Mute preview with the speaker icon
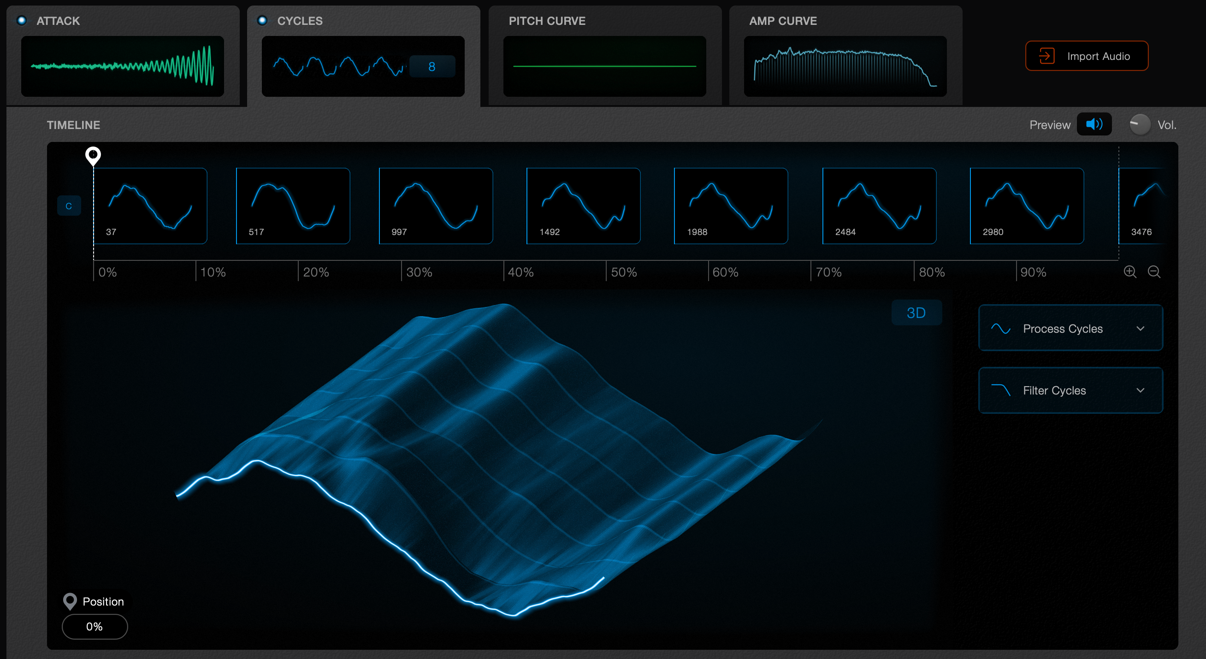 point(1094,124)
